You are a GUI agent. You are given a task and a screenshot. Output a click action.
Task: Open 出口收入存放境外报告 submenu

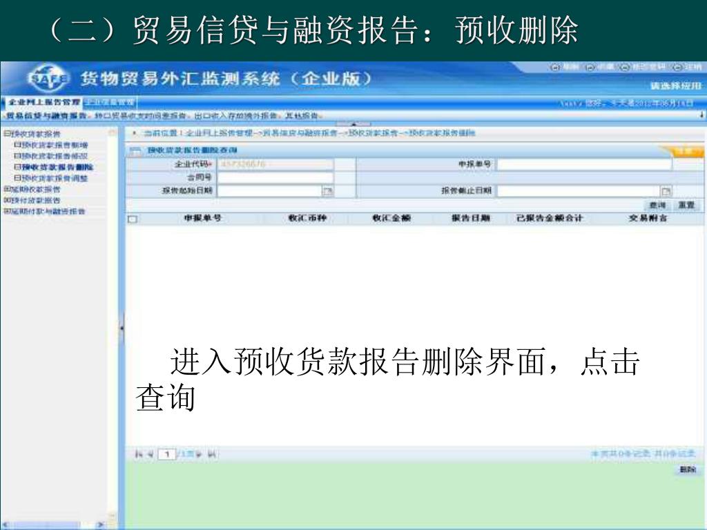point(236,116)
